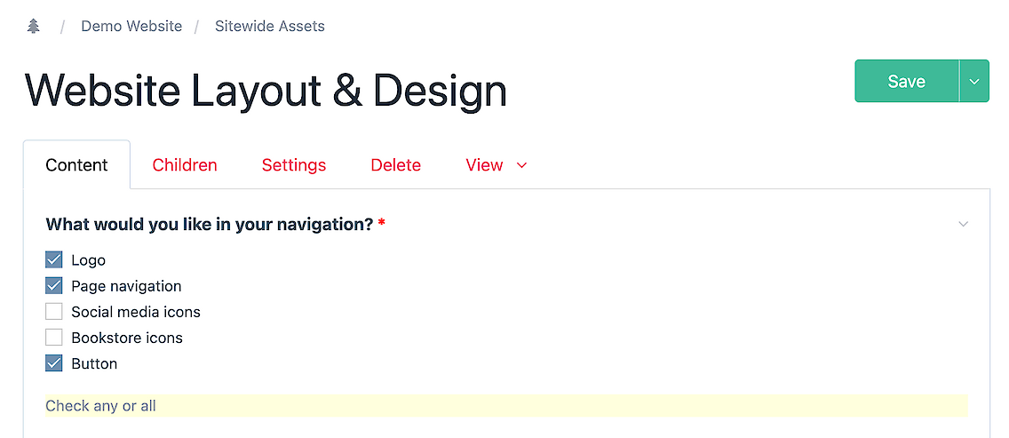1009x438 pixels.
Task: Enable the Social media icons checkbox
Action: (54, 312)
